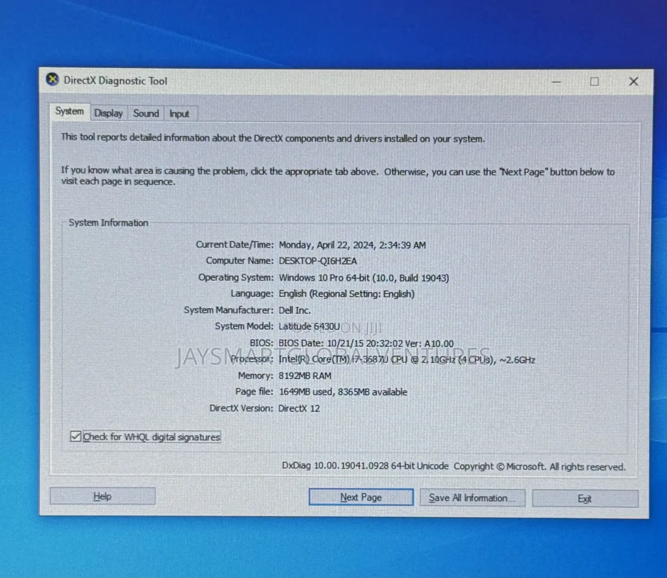
Task: Click the Computer Name label
Action: 240,261
